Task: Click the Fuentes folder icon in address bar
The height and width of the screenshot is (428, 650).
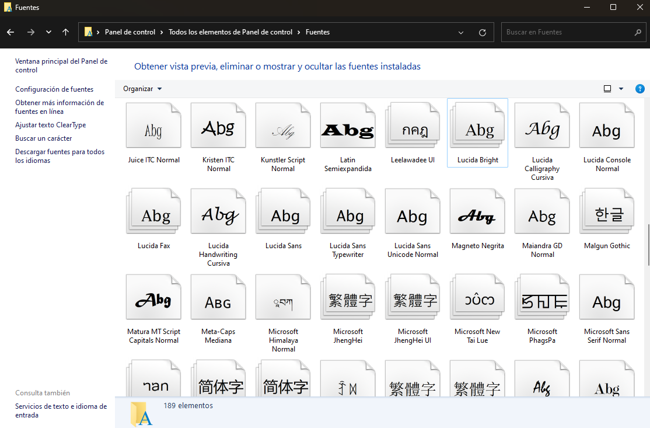Action: 88,32
